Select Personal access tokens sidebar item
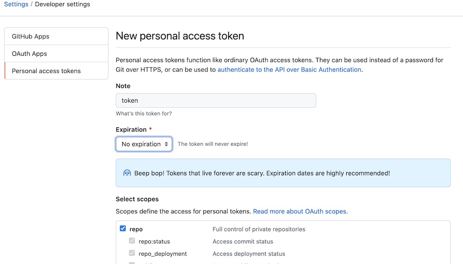The image size is (463, 264). tap(56, 71)
